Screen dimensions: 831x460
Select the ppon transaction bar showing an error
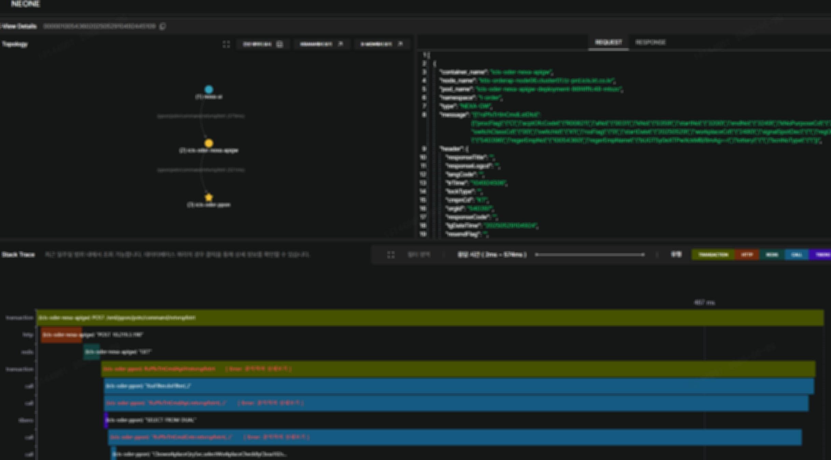(458, 369)
